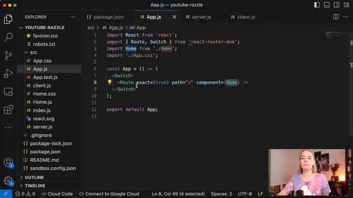Click the Ln 8, Col 49 status entry

(x=178, y=194)
